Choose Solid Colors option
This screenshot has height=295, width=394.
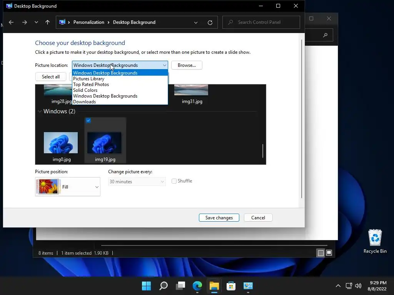120,90
